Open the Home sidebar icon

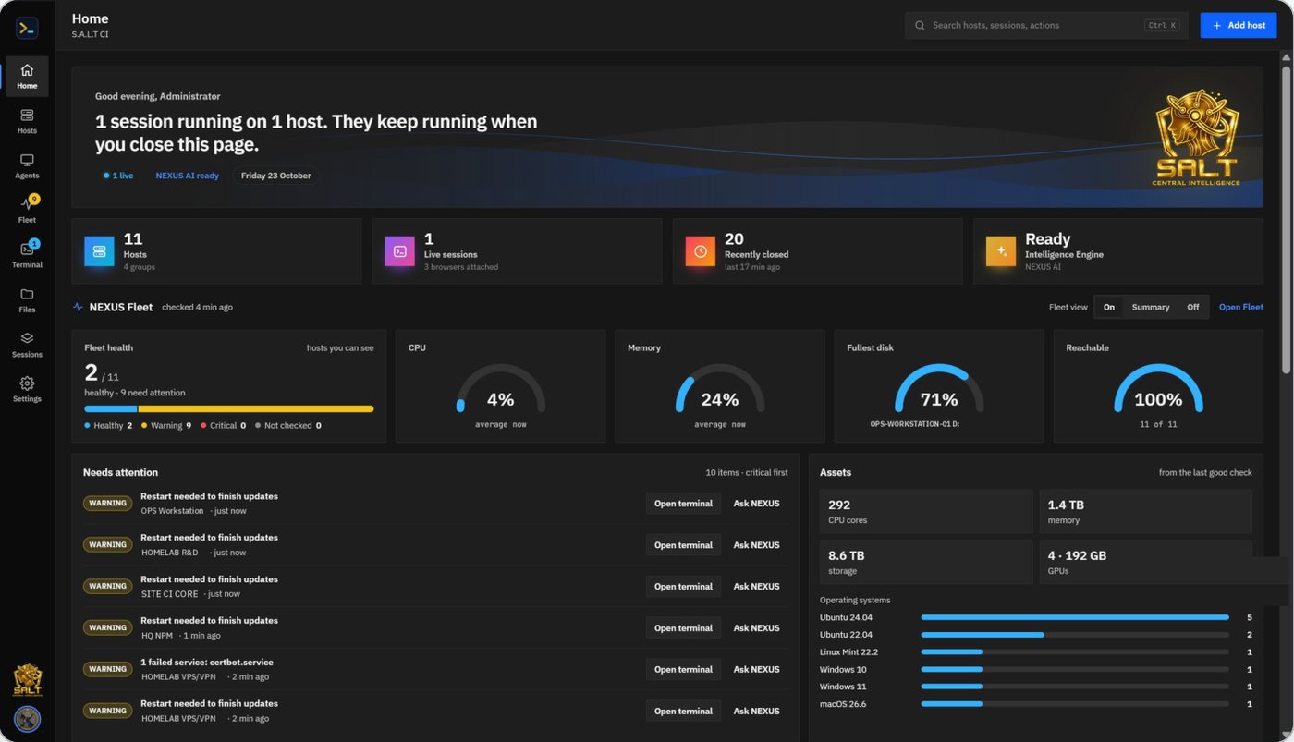pyautogui.click(x=27, y=77)
